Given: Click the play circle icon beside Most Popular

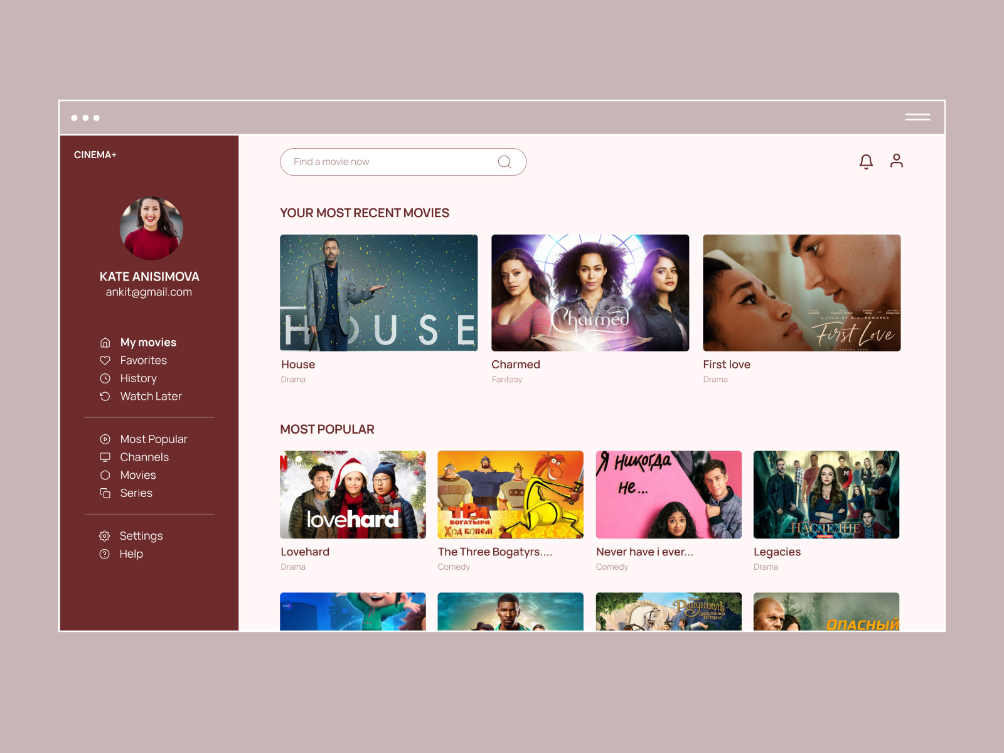Looking at the screenshot, I should click(x=105, y=439).
